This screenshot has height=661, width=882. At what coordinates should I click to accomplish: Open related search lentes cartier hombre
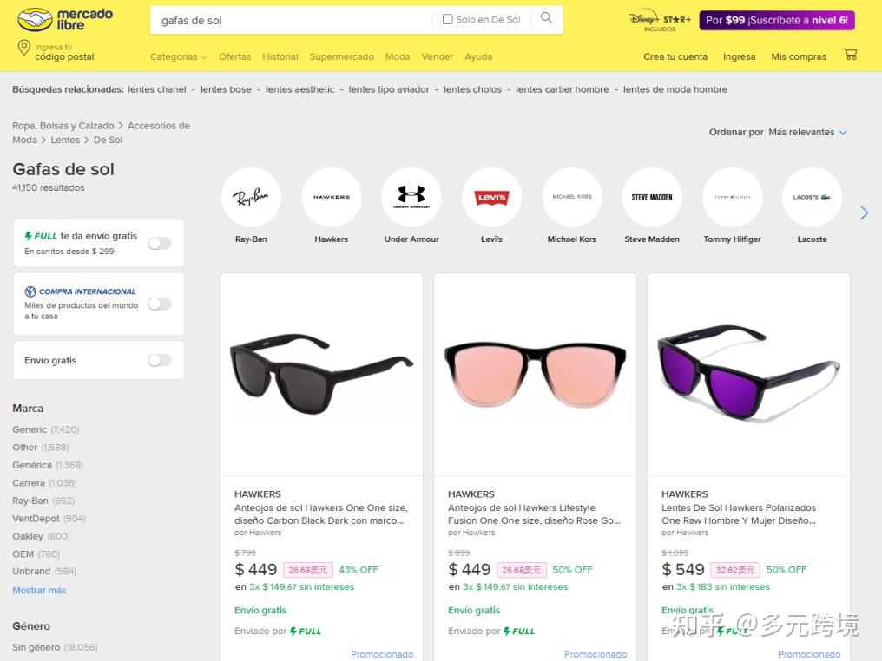(563, 89)
